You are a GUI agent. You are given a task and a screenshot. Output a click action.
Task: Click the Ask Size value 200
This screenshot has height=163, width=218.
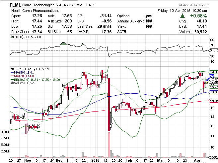point(68,21)
